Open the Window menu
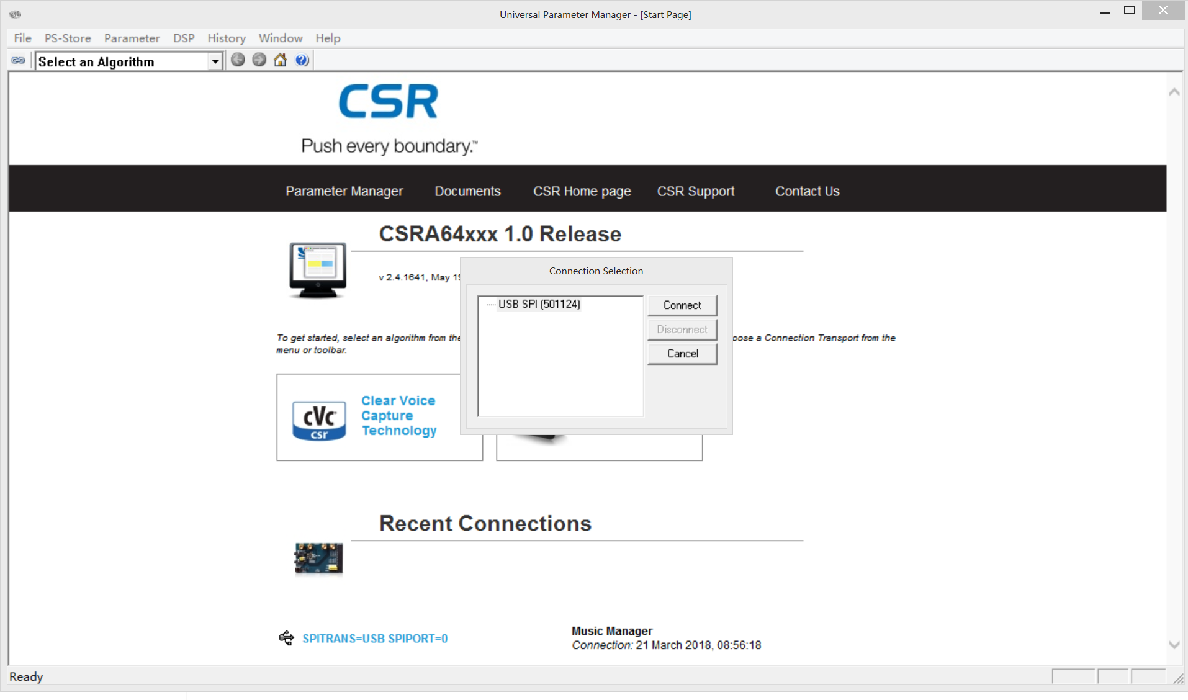1188x700 pixels. [281, 38]
